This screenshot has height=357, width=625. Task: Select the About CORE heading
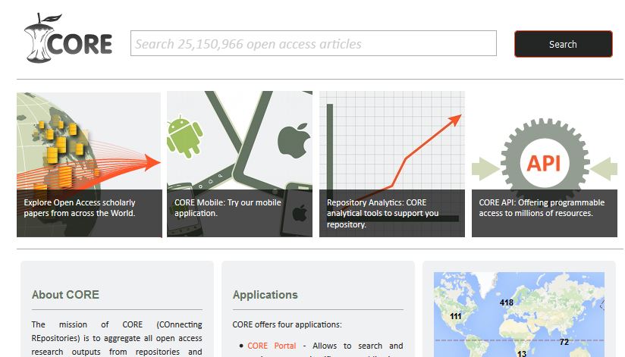click(65, 295)
